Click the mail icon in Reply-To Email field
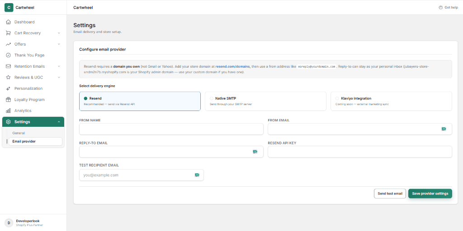The width and height of the screenshot is (463, 231). pyautogui.click(x=255, y=152)
